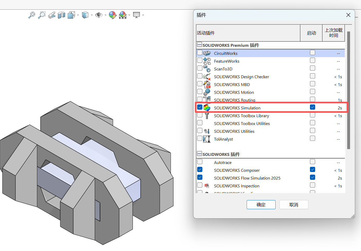Image resolution: width=361 pixels, height=251 pixels.
Task: Click the CircuitWorks add-in icon
Action: [x=207, y=53]
